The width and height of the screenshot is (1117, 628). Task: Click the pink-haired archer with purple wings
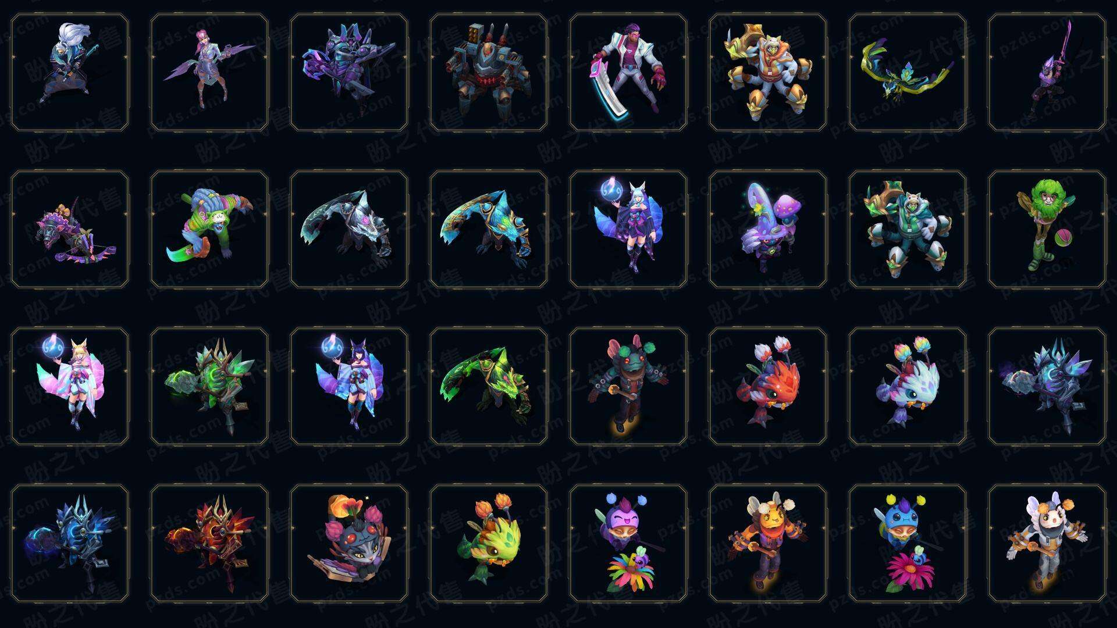coord(209,73)
